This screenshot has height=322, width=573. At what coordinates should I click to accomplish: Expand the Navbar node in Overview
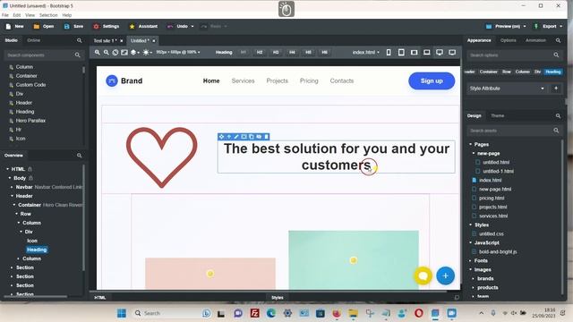(x=12, y=187)
